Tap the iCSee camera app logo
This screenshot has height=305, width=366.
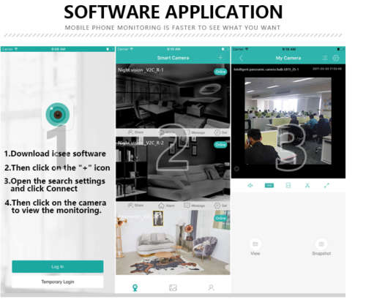pos(58,114)
